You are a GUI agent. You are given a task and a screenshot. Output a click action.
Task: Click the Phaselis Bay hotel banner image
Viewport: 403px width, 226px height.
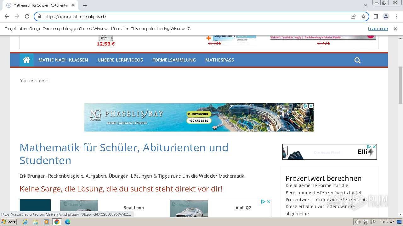click(199, 117)
